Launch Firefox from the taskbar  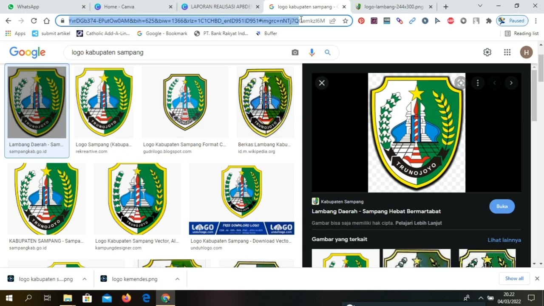click(x=126, y=298)
